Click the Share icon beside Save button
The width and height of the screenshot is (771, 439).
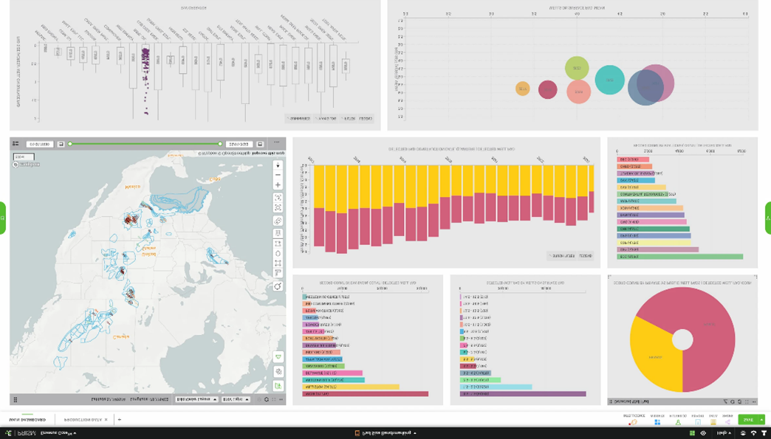click(727, 421)
